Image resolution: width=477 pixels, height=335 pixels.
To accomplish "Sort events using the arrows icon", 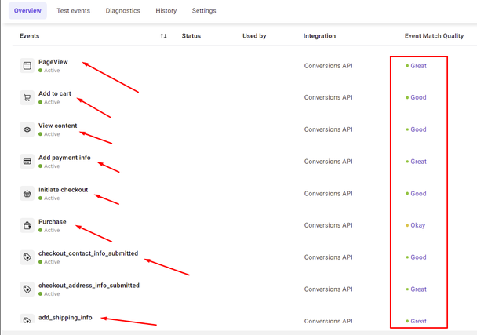I will point(163,36).
